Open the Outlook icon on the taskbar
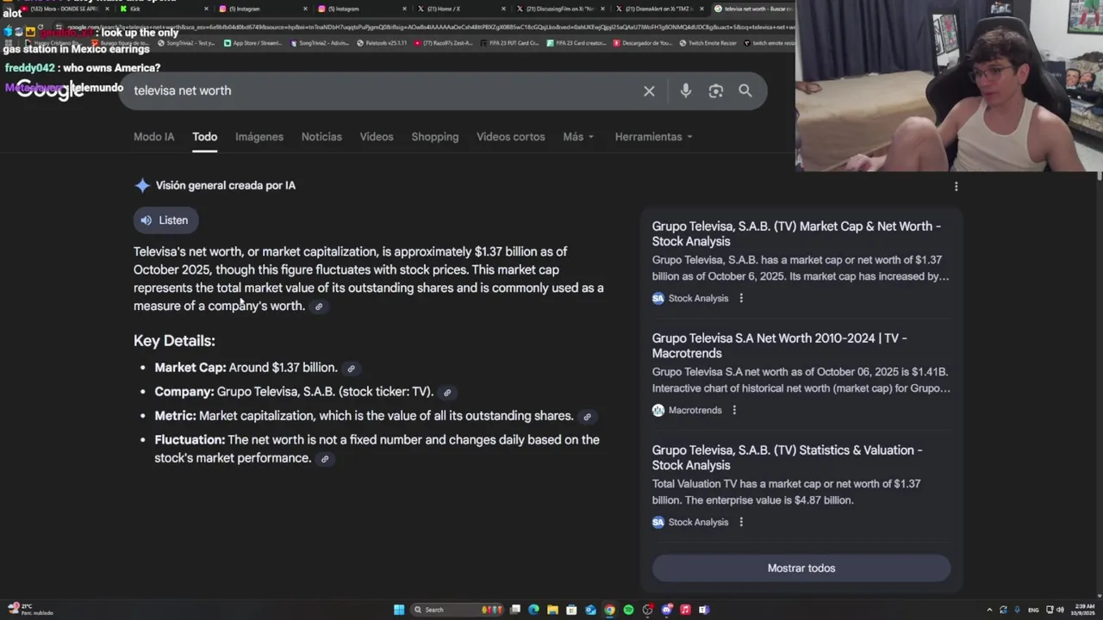This screenshot has width=1103, height=620. tap(590, 610)
